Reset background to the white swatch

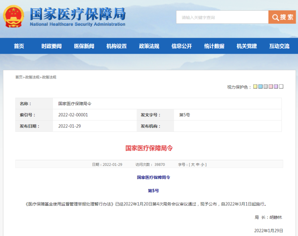281,86
